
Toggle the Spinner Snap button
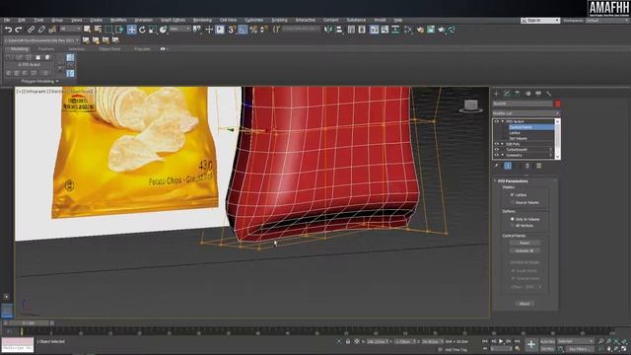(263, 30)
